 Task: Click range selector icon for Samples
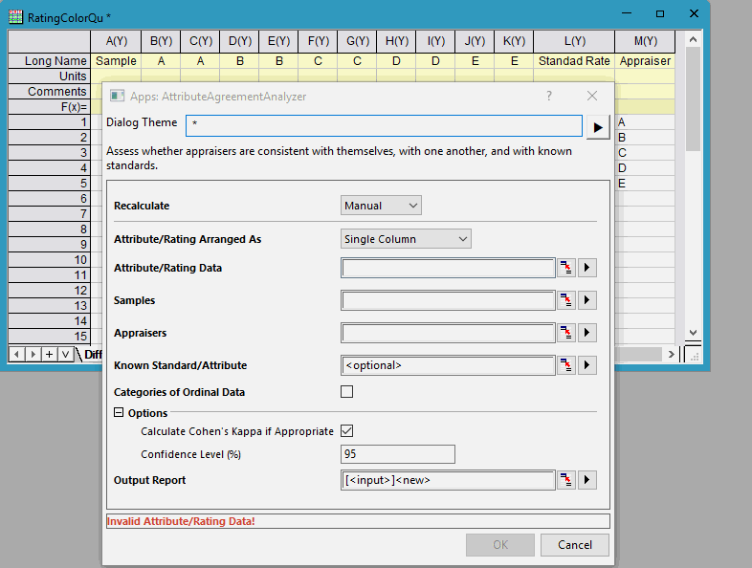[567, 301]
